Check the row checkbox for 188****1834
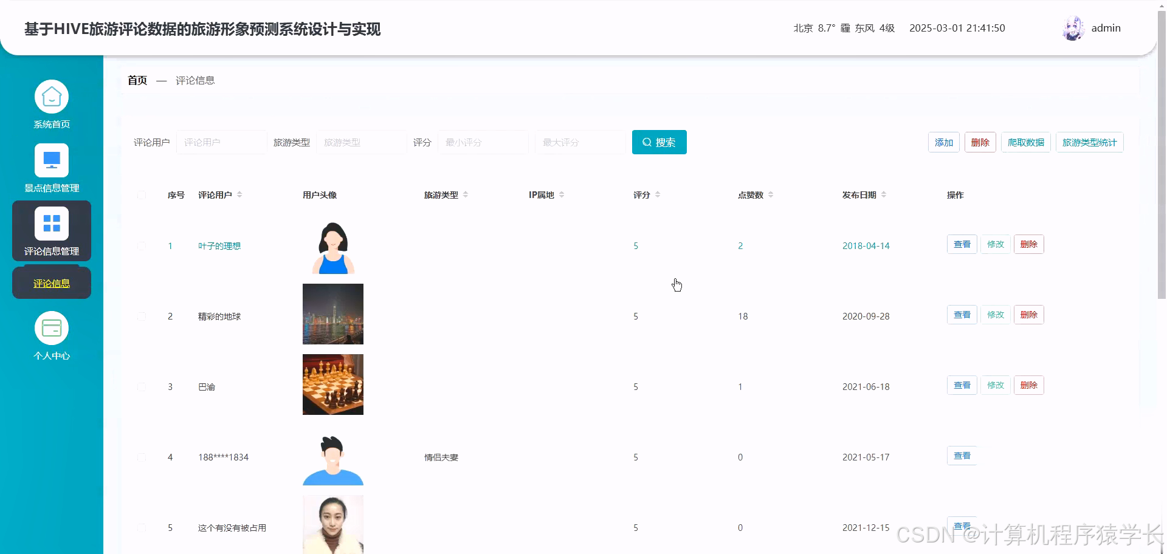Viewport: 1167px width, 554px height. (142, 457)
